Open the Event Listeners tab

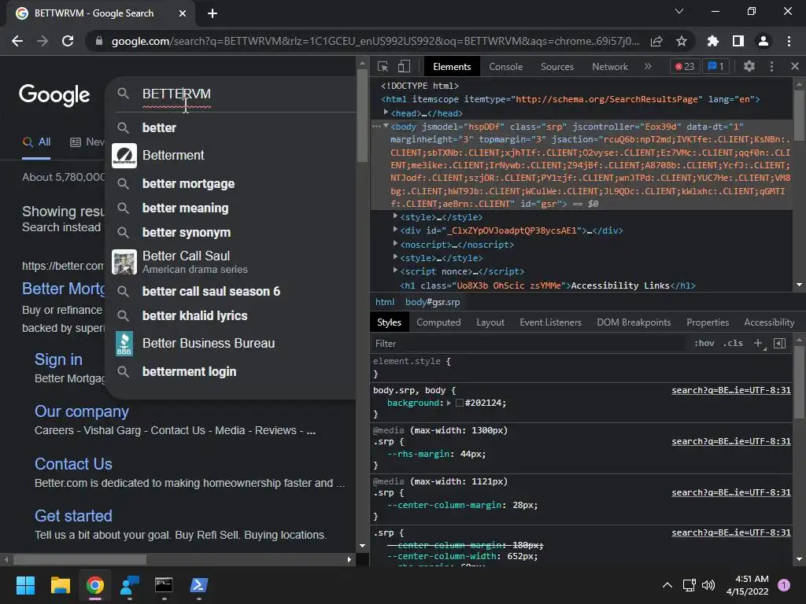tap(550, 322)
